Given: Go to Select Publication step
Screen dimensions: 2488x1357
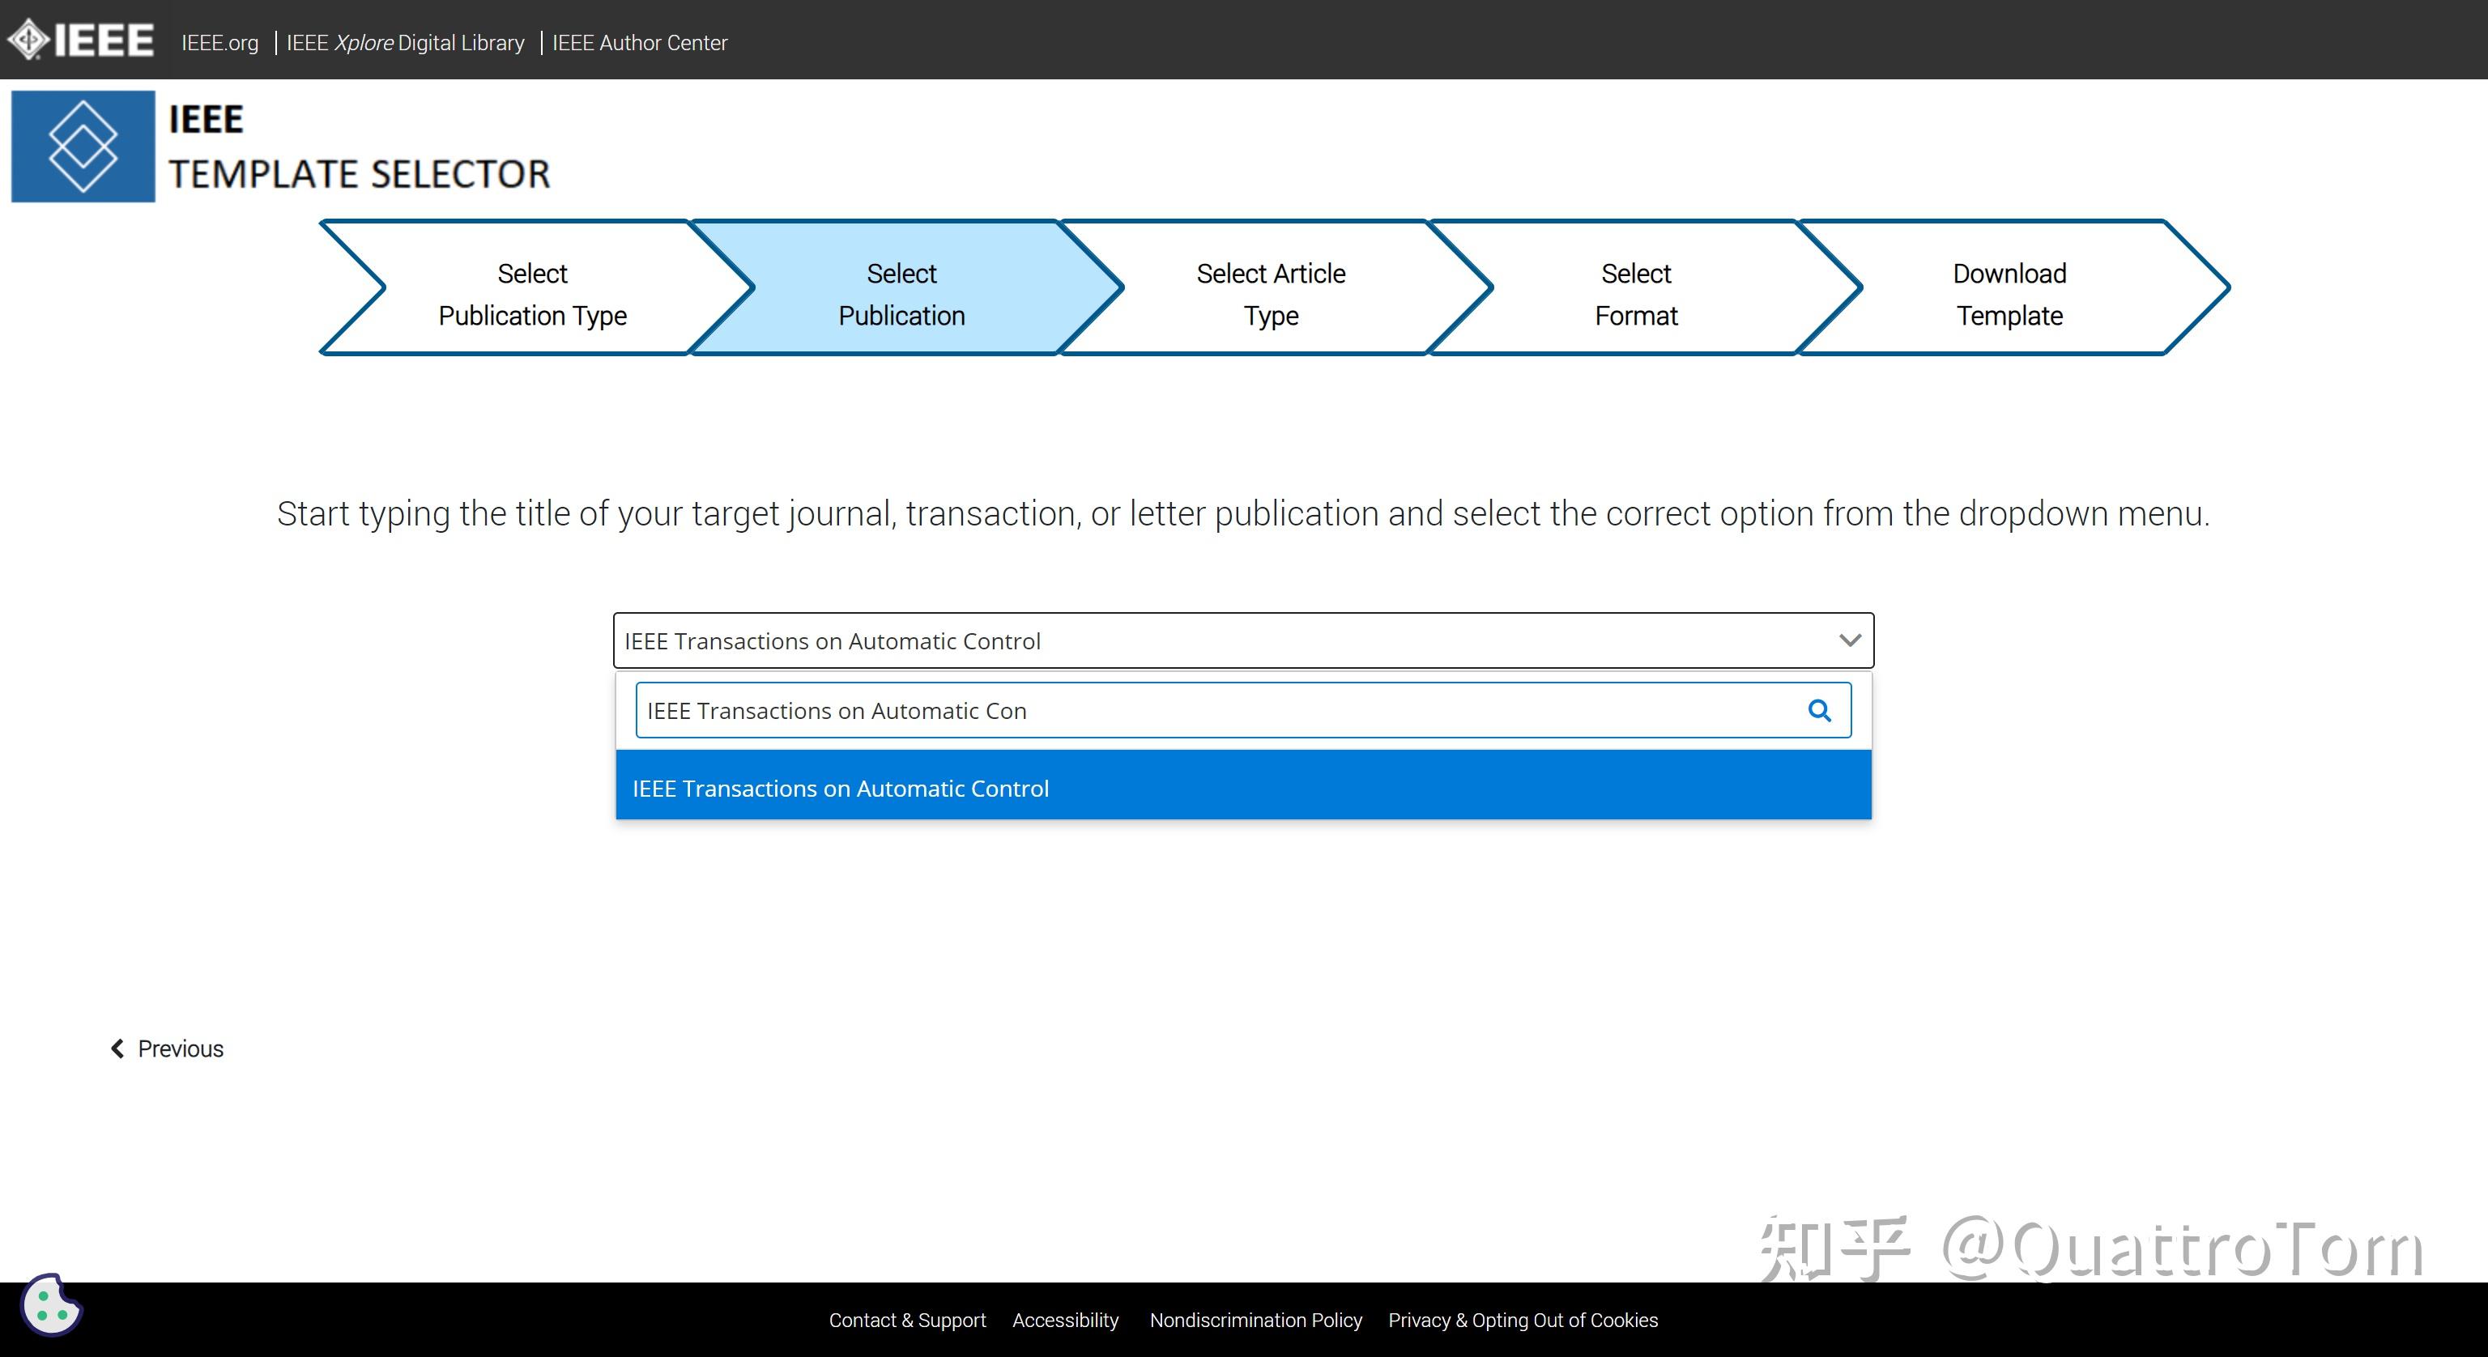Looking at the screenshot, I should [902, 294].
